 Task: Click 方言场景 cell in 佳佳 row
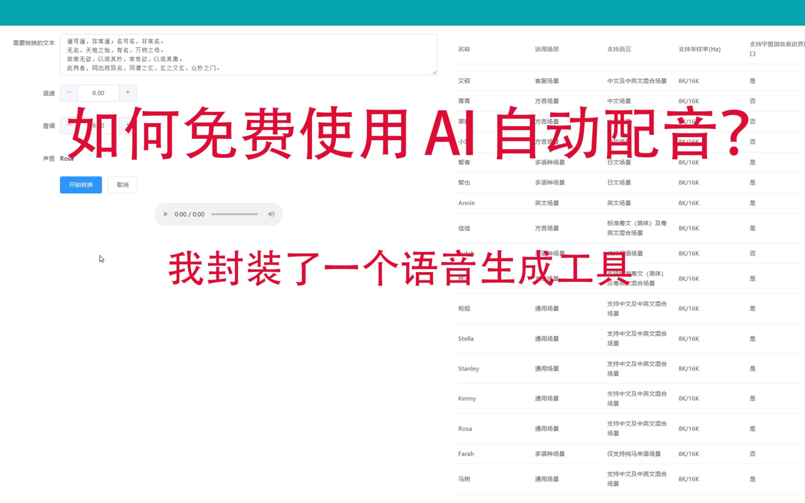(547, 228)
